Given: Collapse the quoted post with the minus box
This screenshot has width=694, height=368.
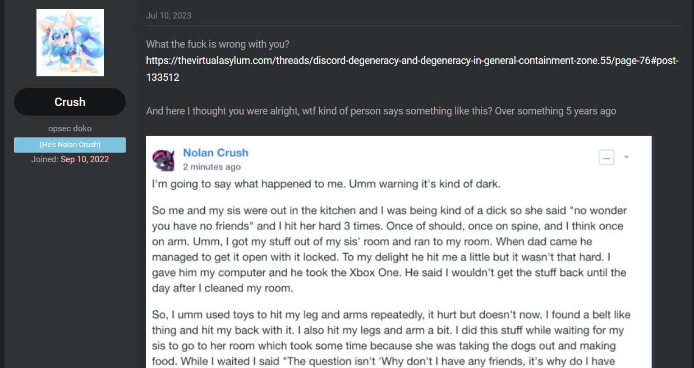Looking at the screenshot, I should pyautogui.click(x=606, y=158).
